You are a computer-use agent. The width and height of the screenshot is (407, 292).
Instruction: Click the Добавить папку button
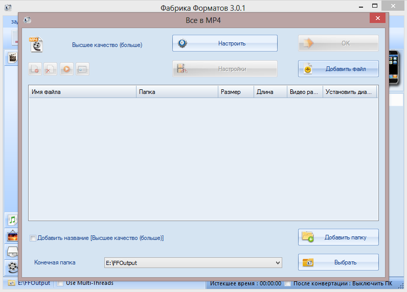click(x=338, y=237)
